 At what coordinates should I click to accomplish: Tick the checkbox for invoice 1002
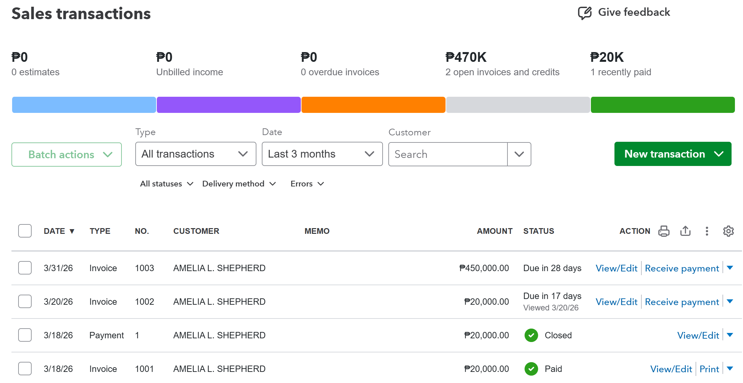point(25,302)
